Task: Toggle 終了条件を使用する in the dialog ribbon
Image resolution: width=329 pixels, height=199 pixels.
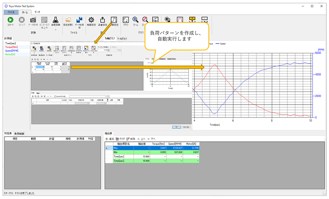Action: coord(79,48)
